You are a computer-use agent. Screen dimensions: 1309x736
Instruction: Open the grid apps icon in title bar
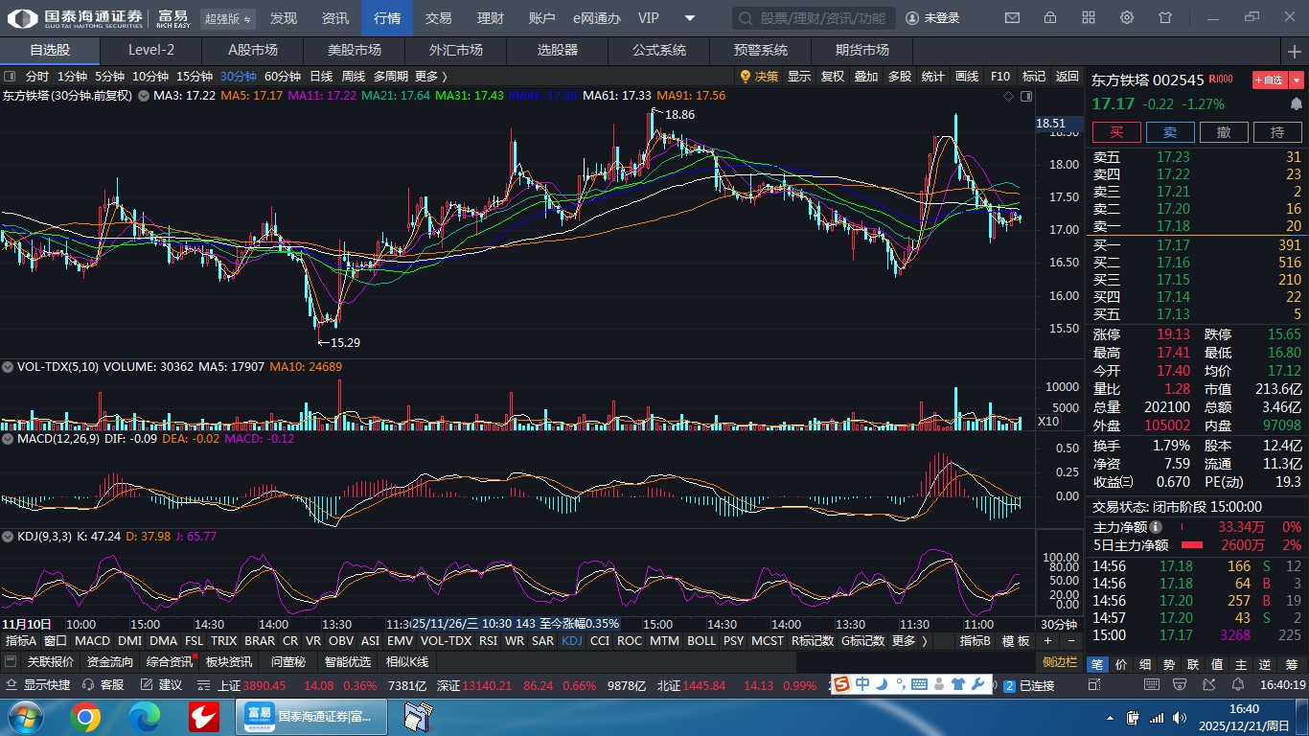coord(1089,18)
